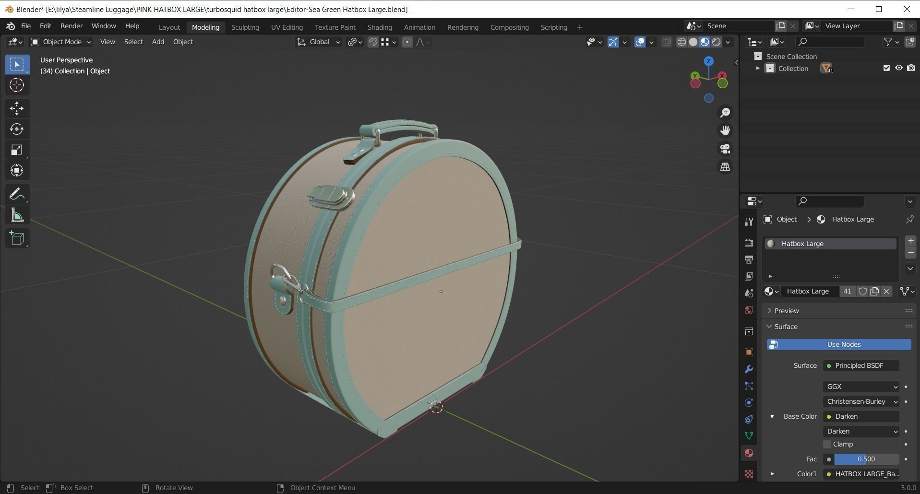Switch to Wireframe viewport shading
Viewport: 920px width, 494px height.
pyautogui.click(x=681, y=42)
